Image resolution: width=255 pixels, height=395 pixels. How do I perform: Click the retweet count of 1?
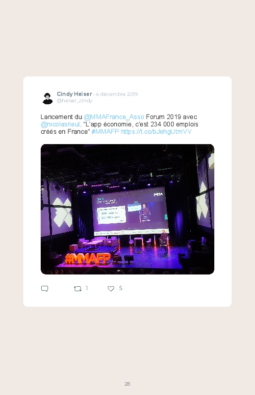(87, 288)
